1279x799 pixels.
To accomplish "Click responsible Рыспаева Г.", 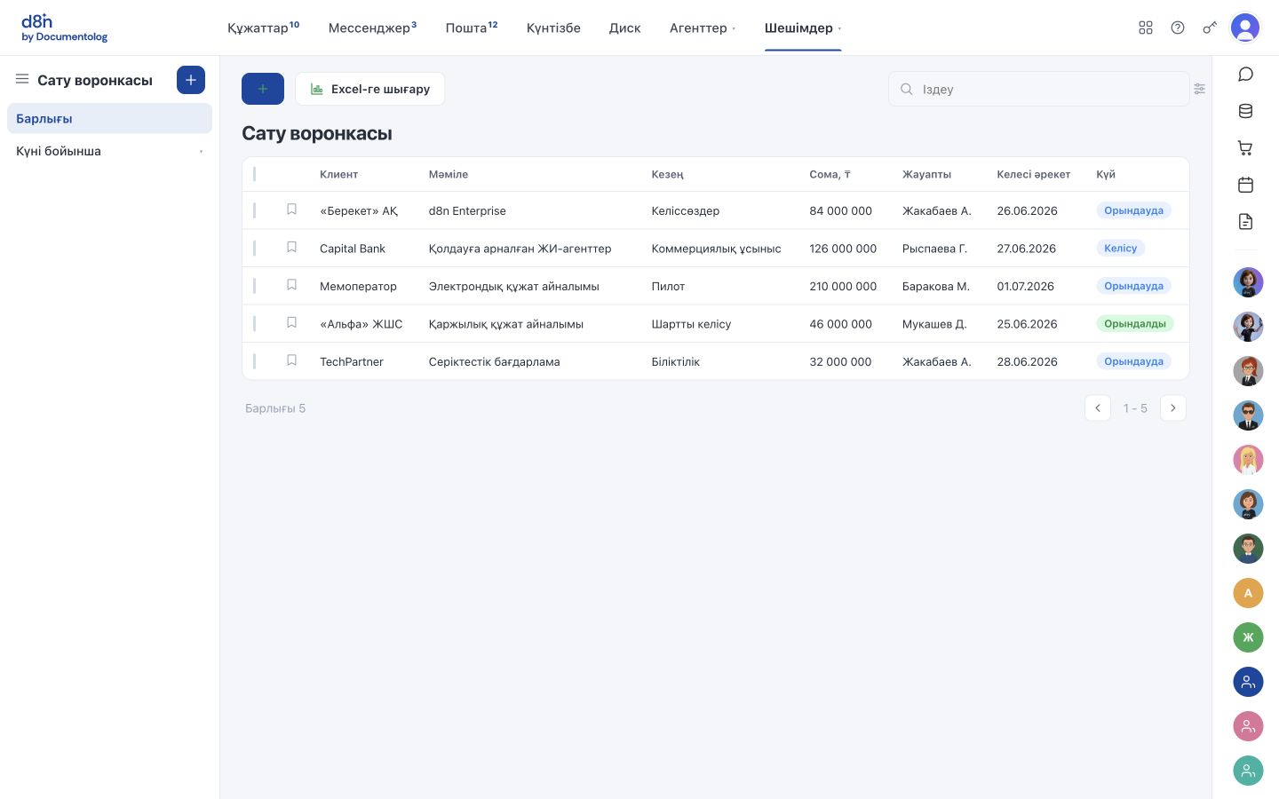I will 934,249.
